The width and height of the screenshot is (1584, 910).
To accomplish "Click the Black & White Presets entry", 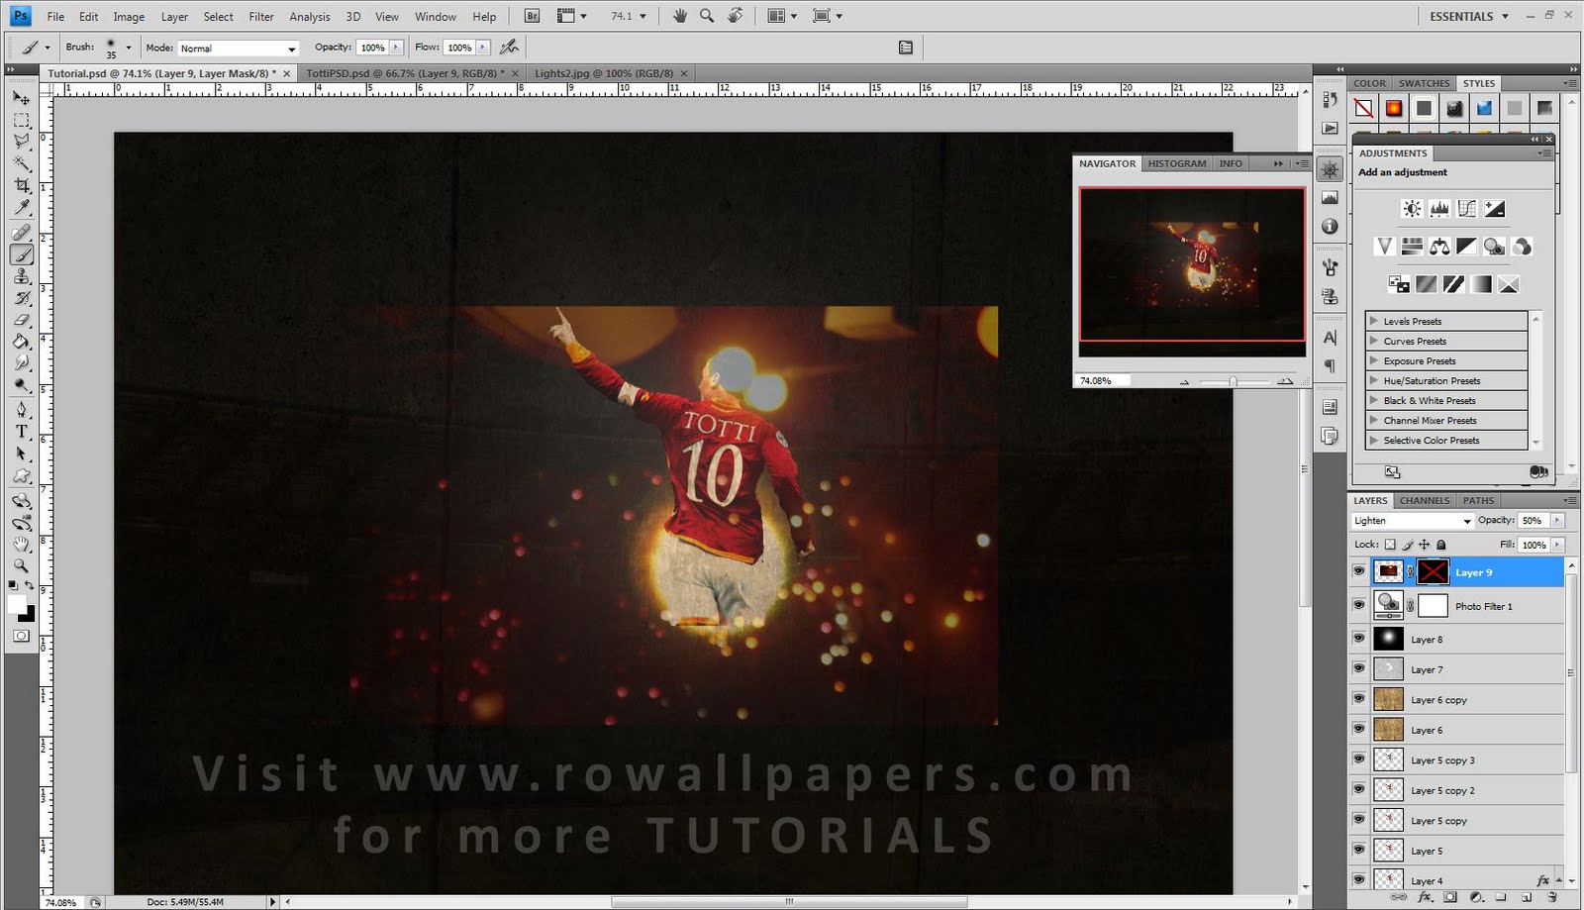I will (x=1446, y=401).
